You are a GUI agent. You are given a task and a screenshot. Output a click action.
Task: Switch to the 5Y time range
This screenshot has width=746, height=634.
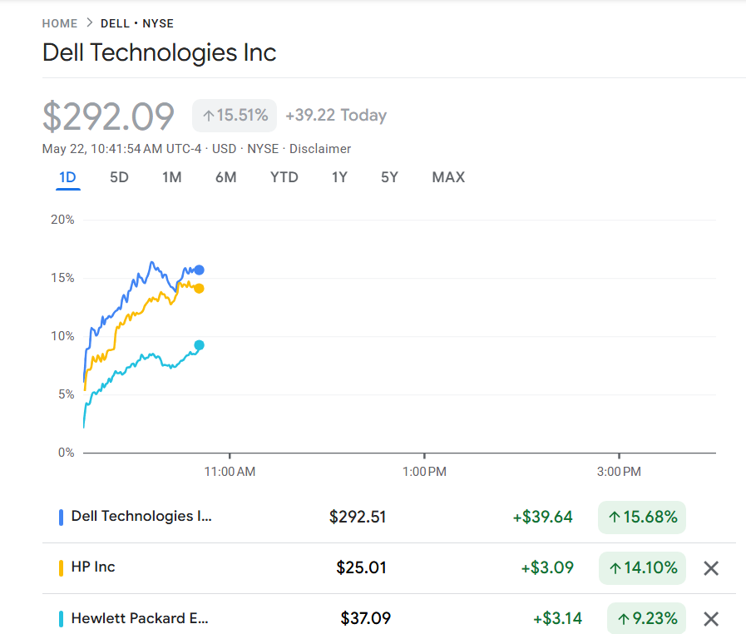click(x=389, y=177)
